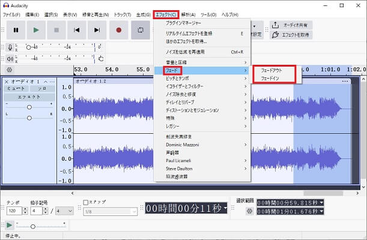Expand the イコライザーとフィルター submenu
The width and height of the screenshot is (367, 240).
(x=202, y=86)
